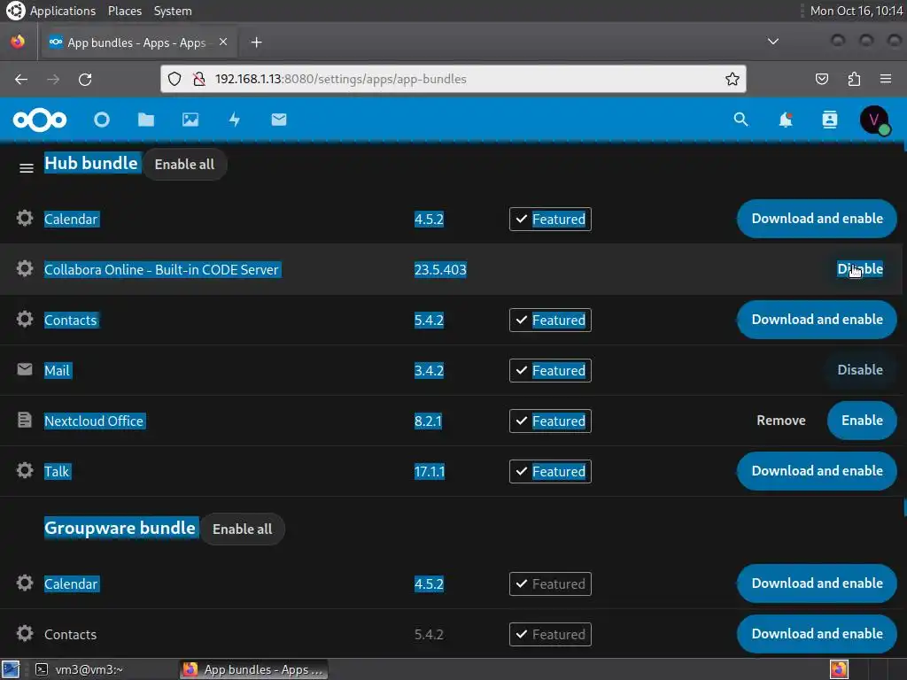Click the Nextcloud Office document icon
The height and width of the screenshot is (680, 907).
tap(24, 420)
